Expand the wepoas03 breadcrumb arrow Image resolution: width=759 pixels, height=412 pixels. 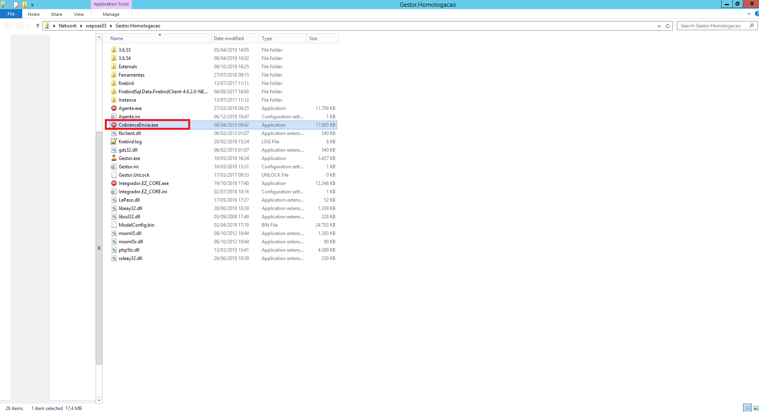[111, 26]
